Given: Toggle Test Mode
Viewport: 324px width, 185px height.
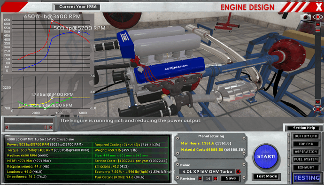Looking at the screenshot, I should point(267,177).
